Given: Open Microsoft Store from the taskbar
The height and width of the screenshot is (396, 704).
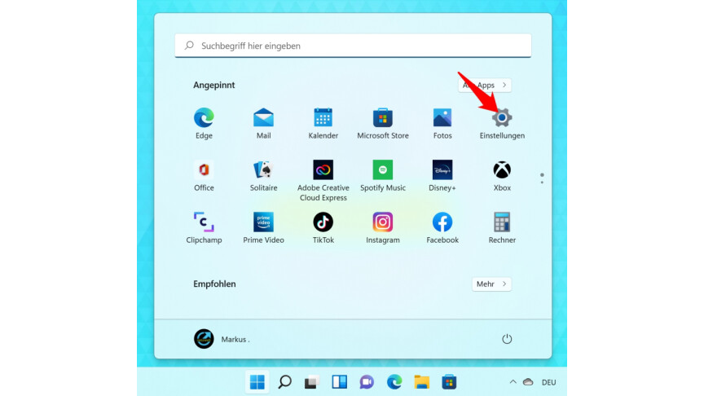Looking at the screenshot, I should (x=449, y=382).
